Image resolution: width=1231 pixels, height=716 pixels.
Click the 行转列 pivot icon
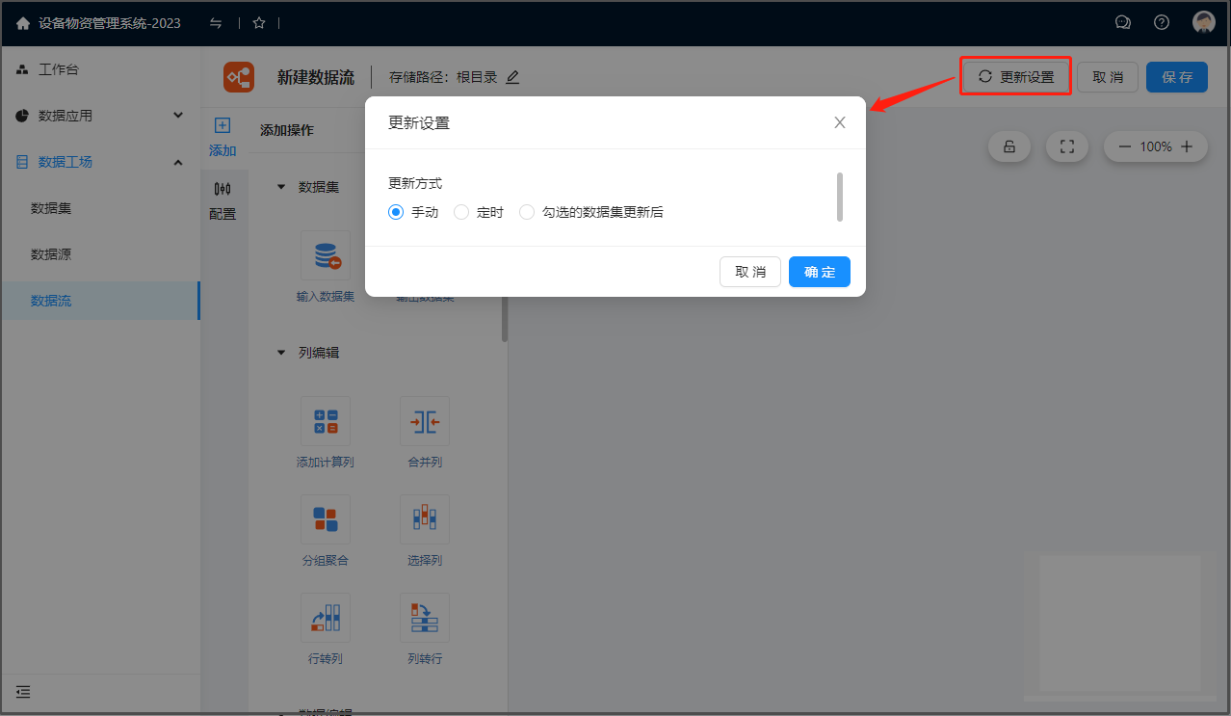pos(326,618)
